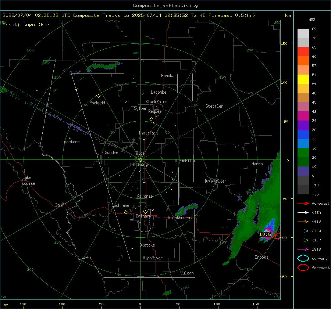The height and width of the screenshot is (309, 331).
Task: Click the Forecast 0.5(hr) header text
Action: click(x=232, y=15)
